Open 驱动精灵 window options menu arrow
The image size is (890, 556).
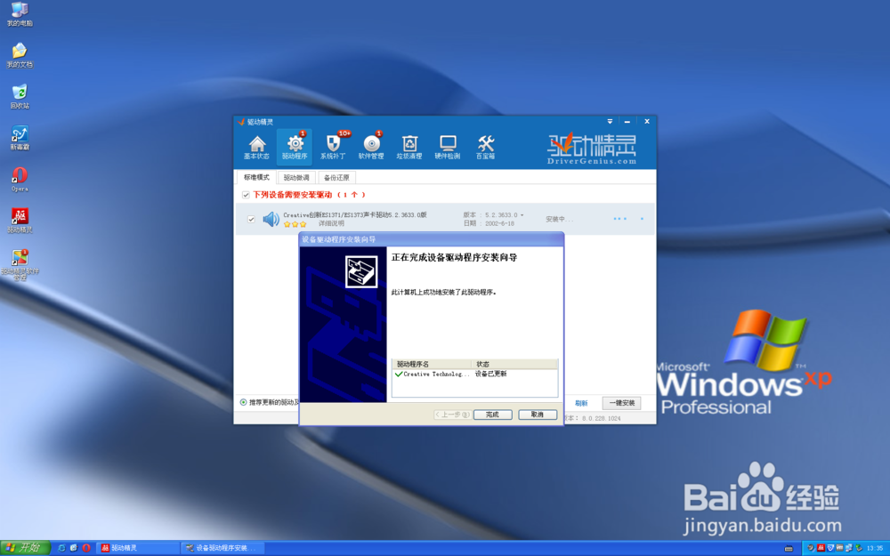611,121
